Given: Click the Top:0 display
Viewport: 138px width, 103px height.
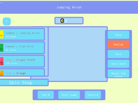Looking at the screenshot, I should click(46, 95).
